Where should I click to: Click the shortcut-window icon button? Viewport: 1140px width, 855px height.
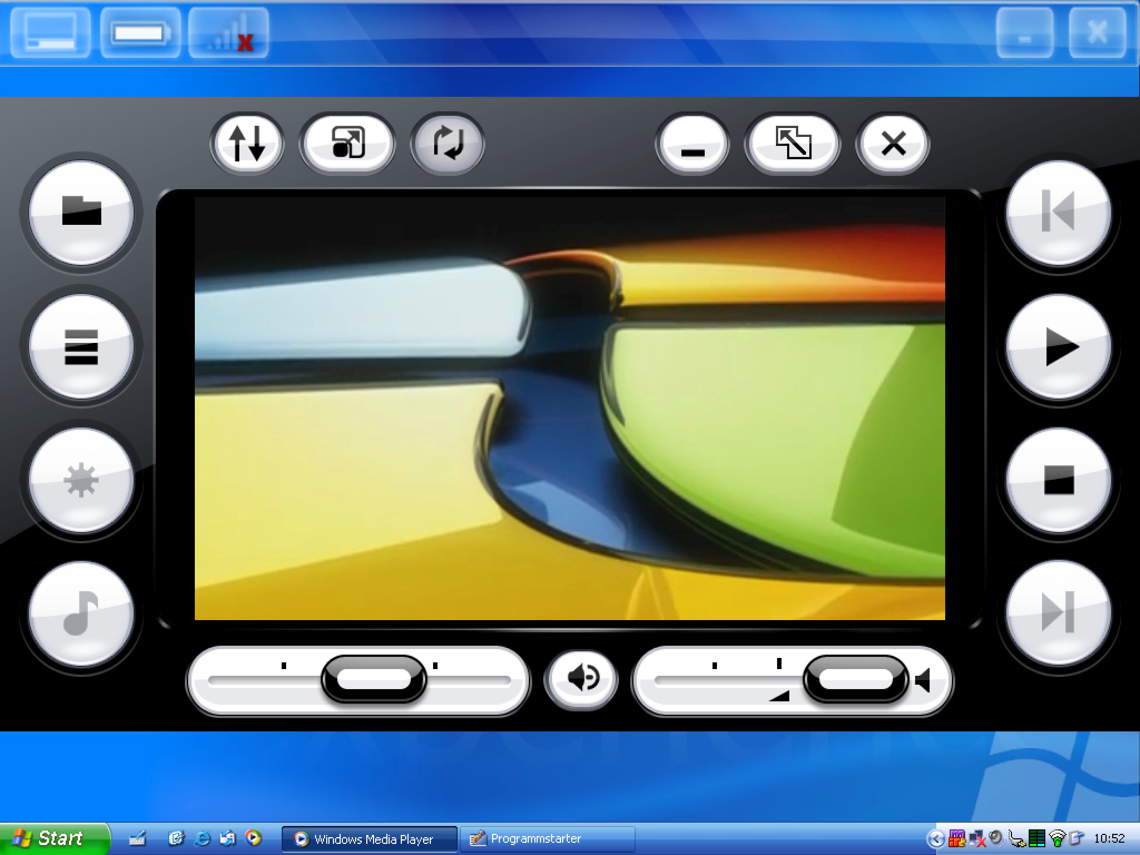[x=347, y=144]
